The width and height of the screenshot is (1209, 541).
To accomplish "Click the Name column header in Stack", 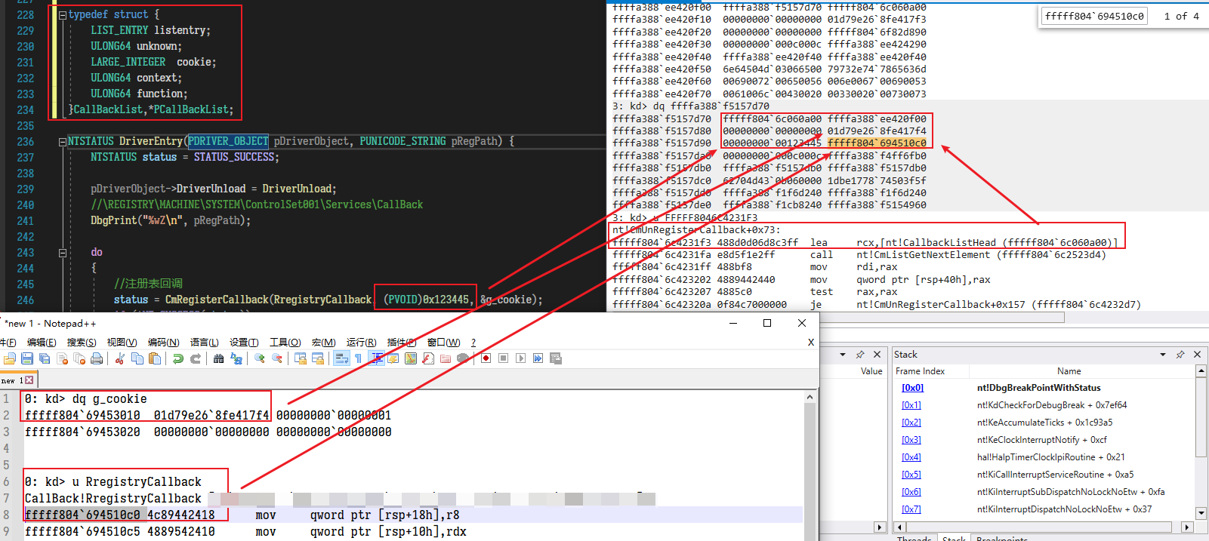I will pyautogui.click(x=1069, y=371).
